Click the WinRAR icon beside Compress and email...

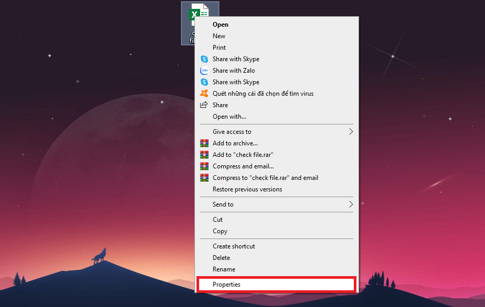coord(204,166)
